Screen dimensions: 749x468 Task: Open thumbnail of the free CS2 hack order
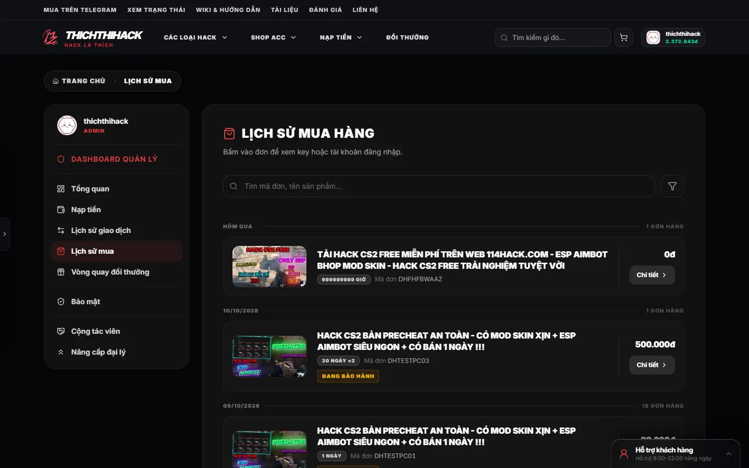point(270,266)
